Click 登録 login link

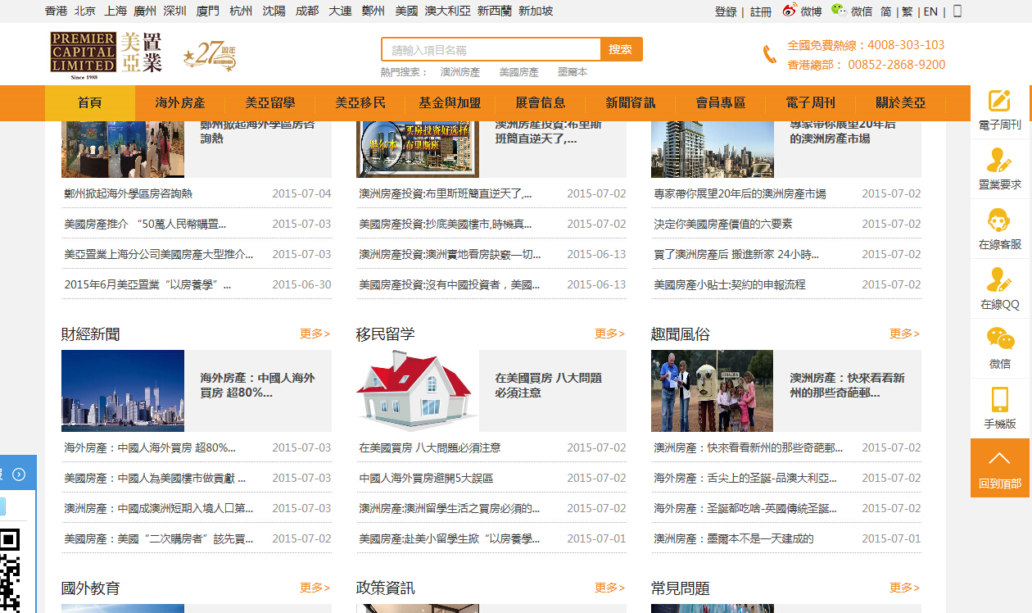click(726, 11)
